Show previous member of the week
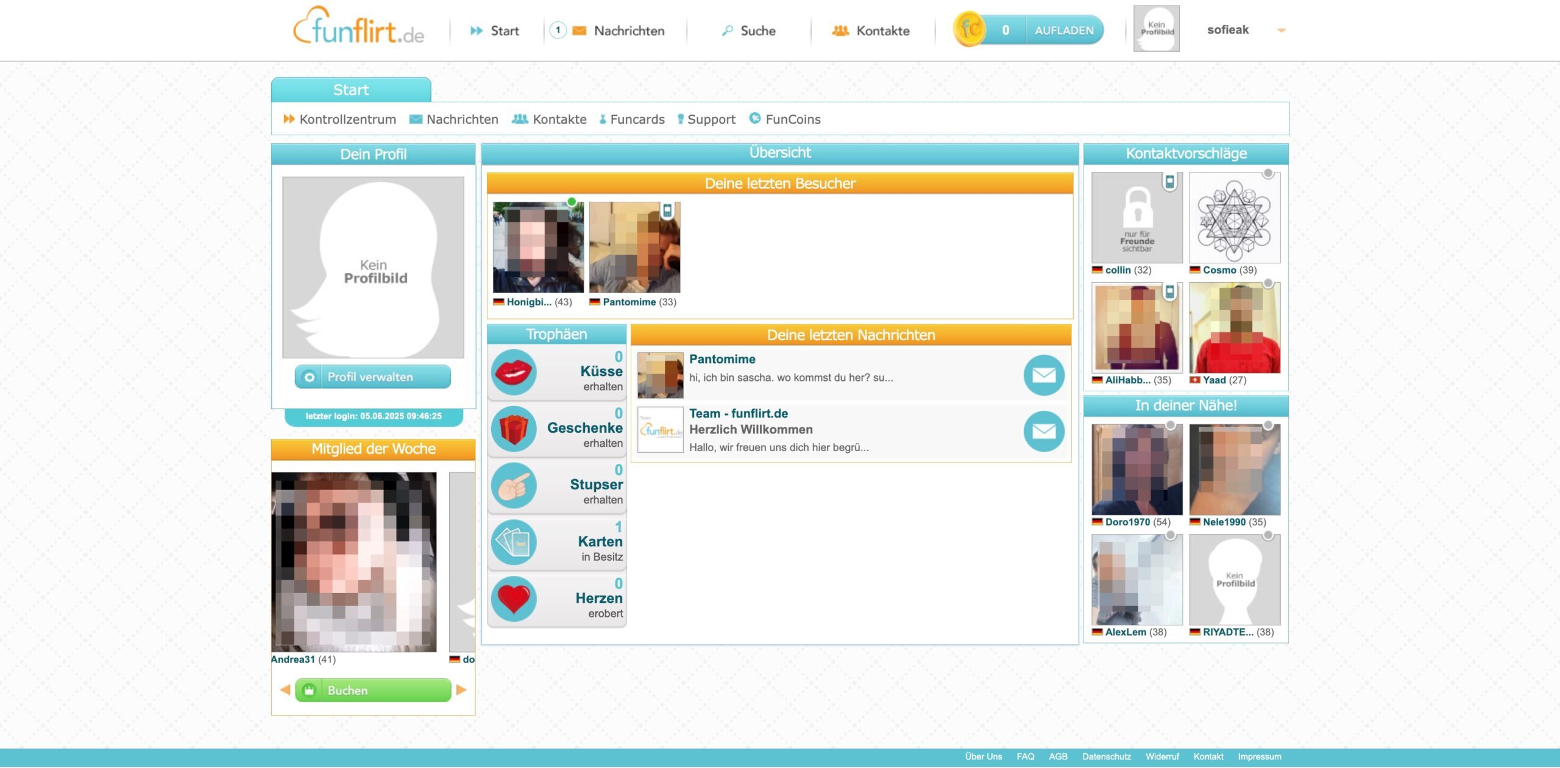This screenshot has height=768, width=1560. [x=285, y=690]
